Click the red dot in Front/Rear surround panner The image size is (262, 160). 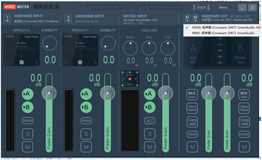130,79
